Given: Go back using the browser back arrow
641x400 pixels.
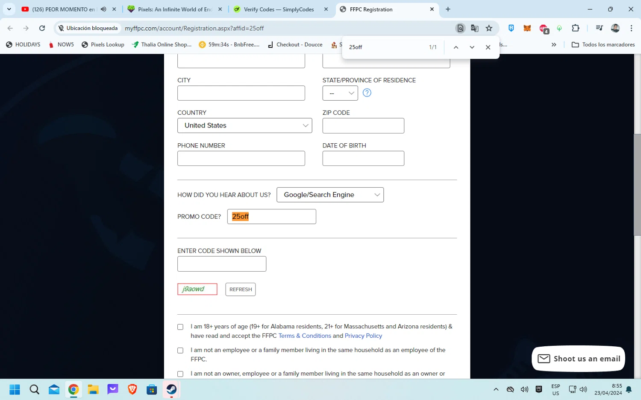Looking at the screenshot, I should pos(10,28).
